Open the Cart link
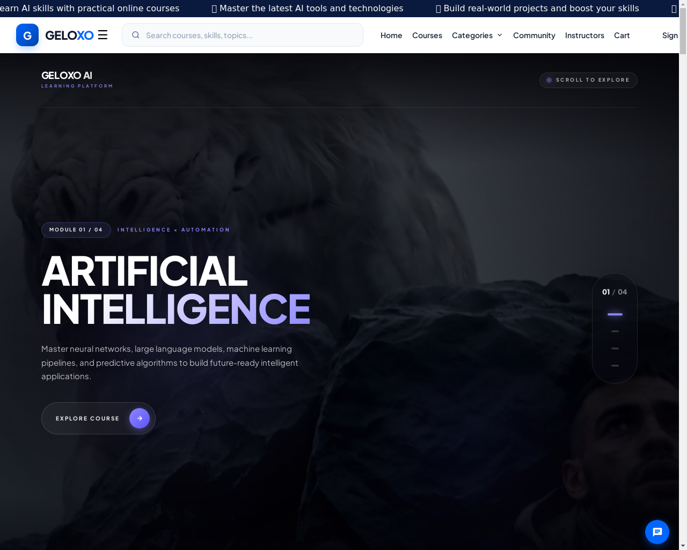 tap(622, 35)
